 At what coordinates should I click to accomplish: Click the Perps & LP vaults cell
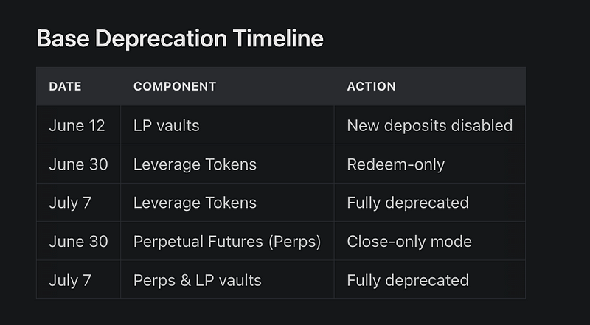[197, 280]
